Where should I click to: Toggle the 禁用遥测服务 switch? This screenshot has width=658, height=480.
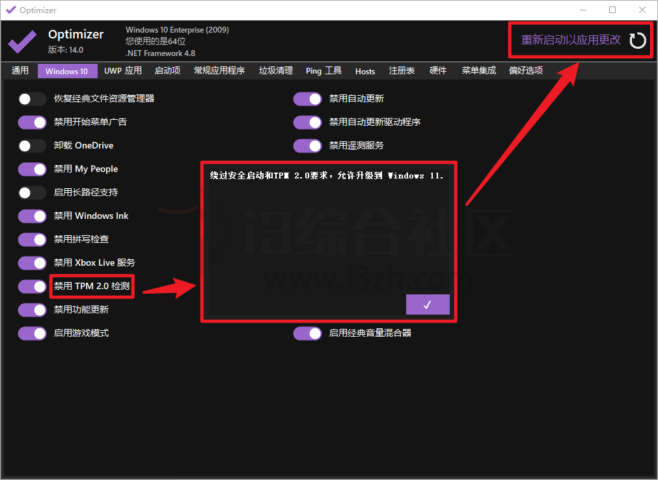coord(307,146)
